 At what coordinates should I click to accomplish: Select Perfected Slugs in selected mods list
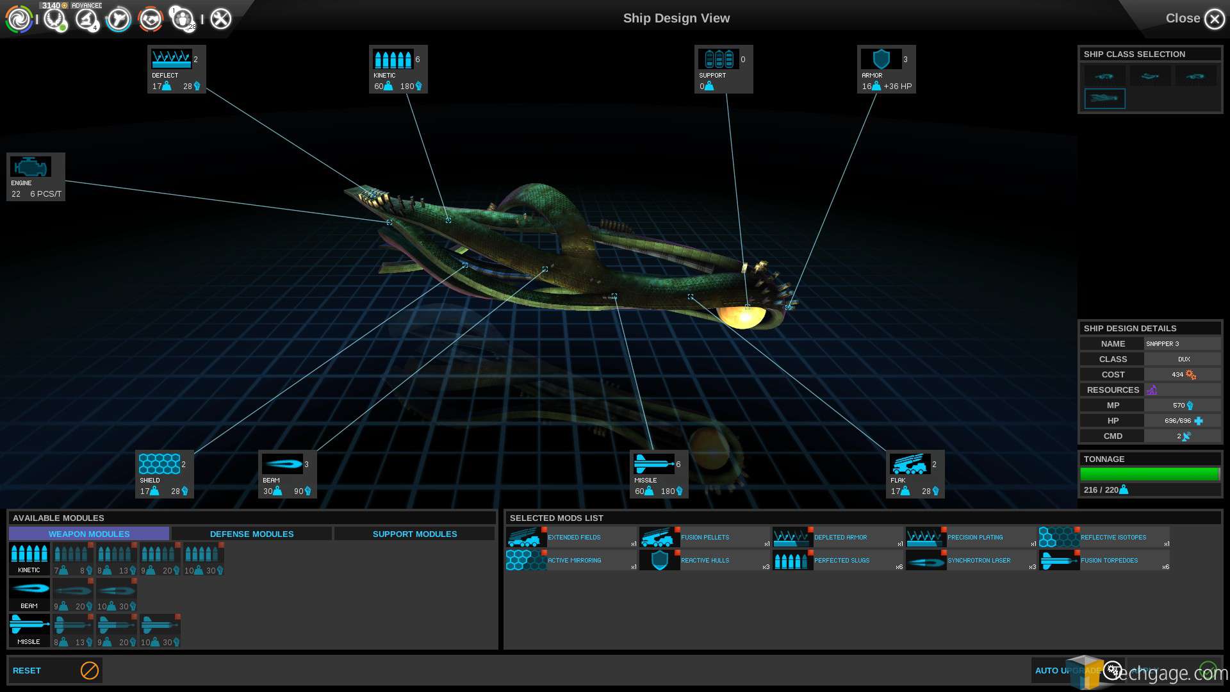[x=839, y=561]
